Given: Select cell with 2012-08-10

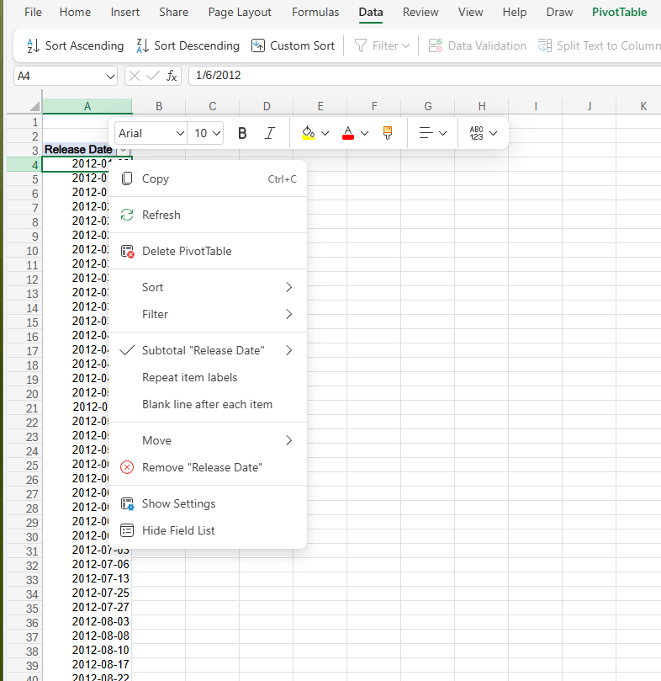Looking at the screenshot, I should pos(87,650).
